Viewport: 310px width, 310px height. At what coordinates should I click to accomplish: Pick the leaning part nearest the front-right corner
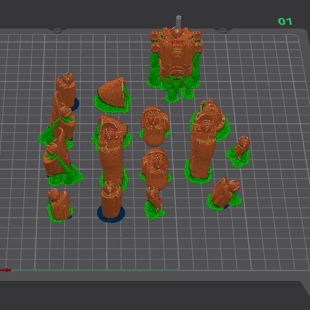point(223,192)
